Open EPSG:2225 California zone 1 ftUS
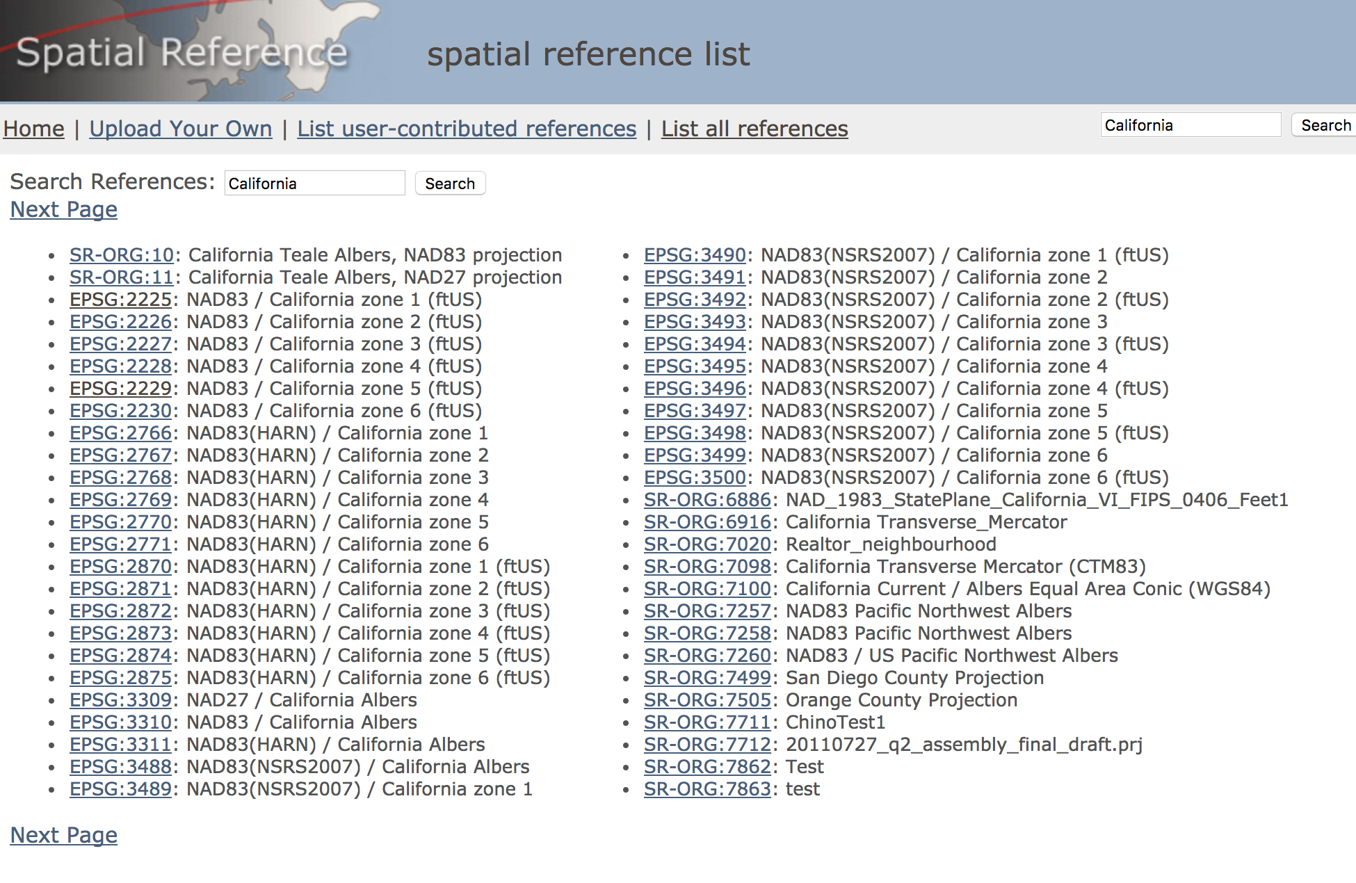Screen dimensions: 1356x883 click(121, 300)
